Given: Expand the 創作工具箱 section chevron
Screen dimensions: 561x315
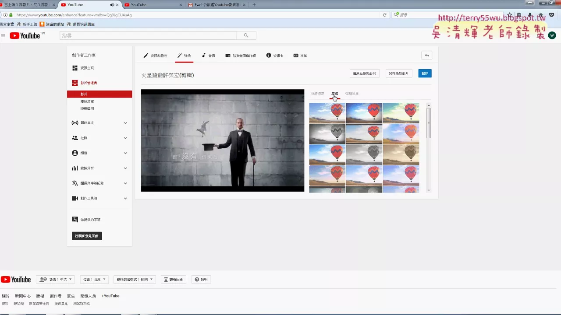Looking at the screenshot, I should 125,198.
